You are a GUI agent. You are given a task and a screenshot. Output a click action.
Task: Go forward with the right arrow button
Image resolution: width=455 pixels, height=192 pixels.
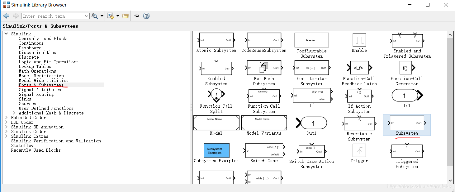pos(16,16)
